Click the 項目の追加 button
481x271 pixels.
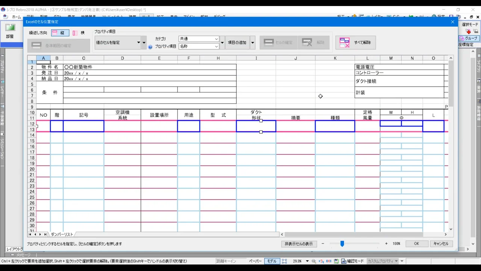237,43
